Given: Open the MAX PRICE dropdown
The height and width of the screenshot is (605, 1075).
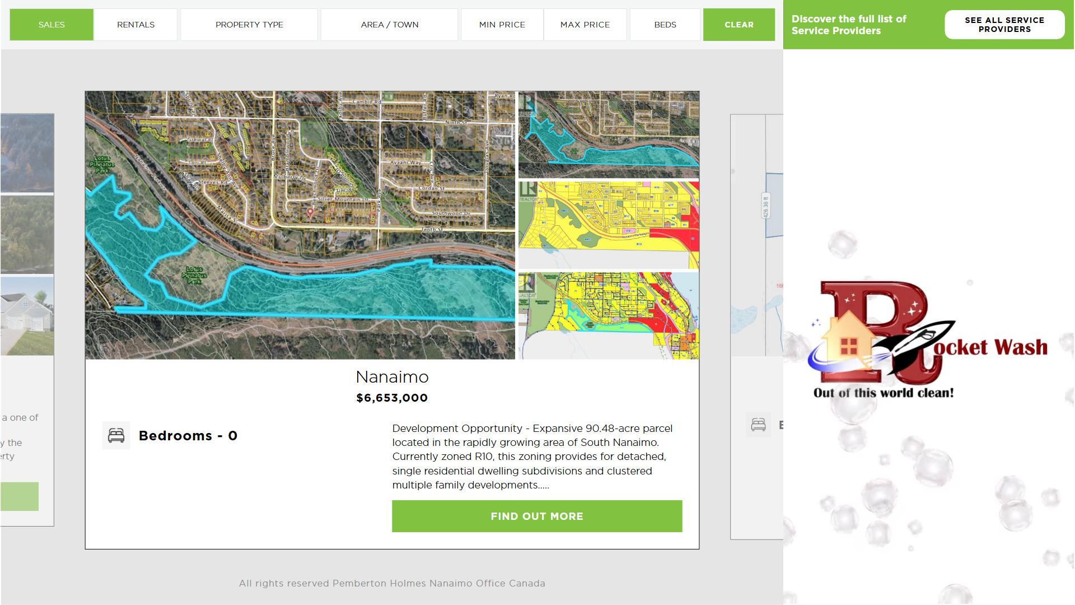Looking at the screenshot, I should tap(585, 25).
